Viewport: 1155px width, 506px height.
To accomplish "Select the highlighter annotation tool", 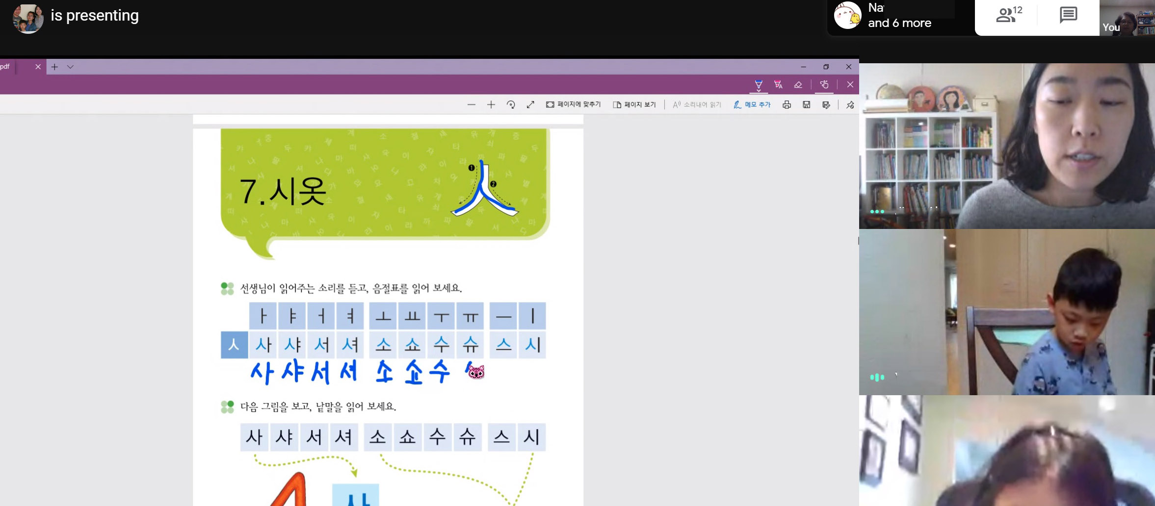I will pyautogui.click(x=778, y=85).
